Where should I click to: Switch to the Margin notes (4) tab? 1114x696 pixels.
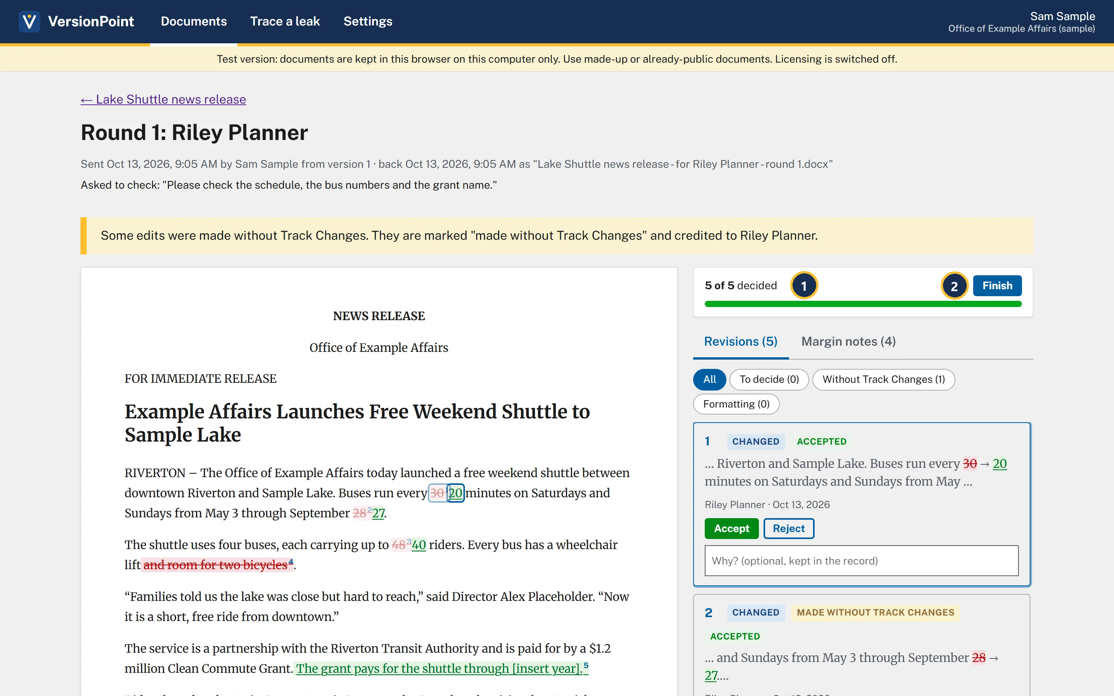(x=848, y=341)
